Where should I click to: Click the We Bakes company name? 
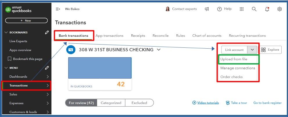point(72,9)
